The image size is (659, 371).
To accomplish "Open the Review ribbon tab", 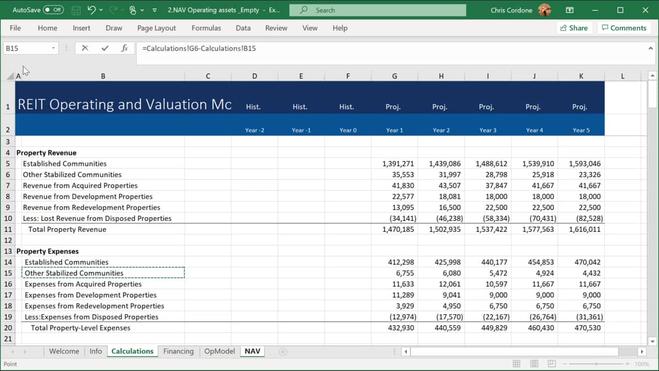I will [x=276, y=28].
